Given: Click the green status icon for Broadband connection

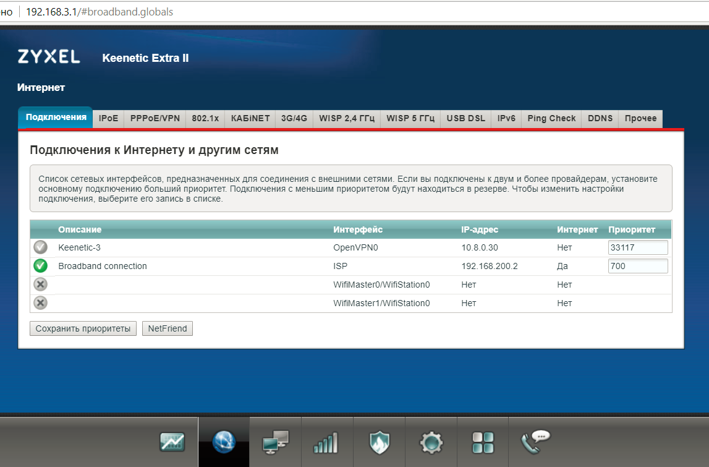Looking at the screenshot, I should pos(40,266).
